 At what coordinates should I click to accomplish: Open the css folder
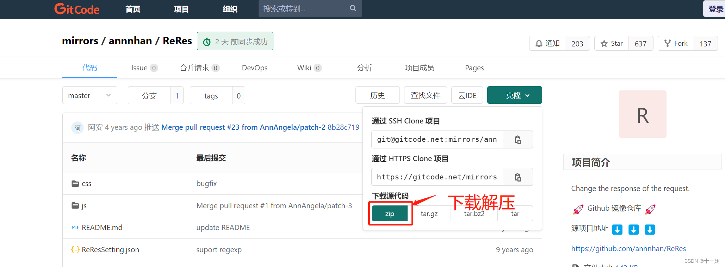pos(86,184)
